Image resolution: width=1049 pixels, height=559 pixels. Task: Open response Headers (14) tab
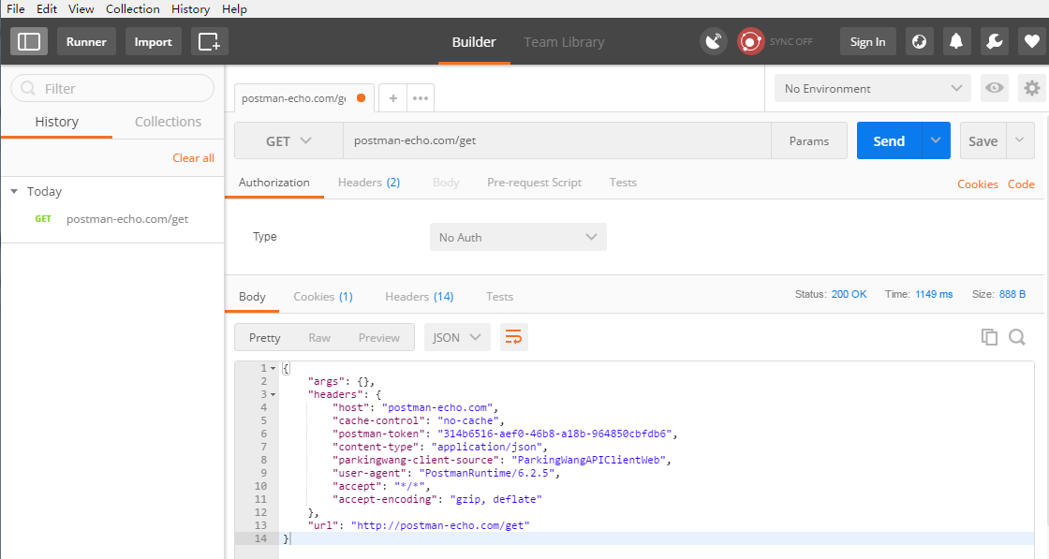tap(420, 297)
